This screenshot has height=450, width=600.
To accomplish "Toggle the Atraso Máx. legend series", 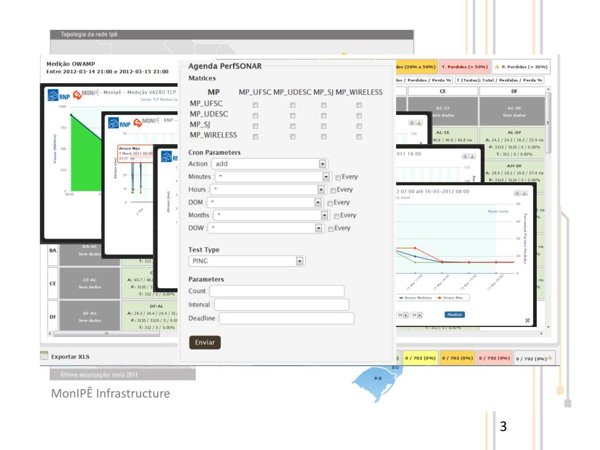I will pos(451,297).
